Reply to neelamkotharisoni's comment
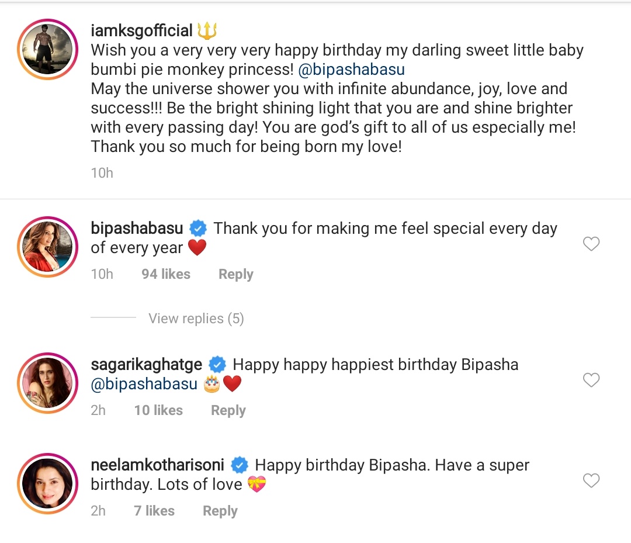631x543 pixels. [220, 511]
